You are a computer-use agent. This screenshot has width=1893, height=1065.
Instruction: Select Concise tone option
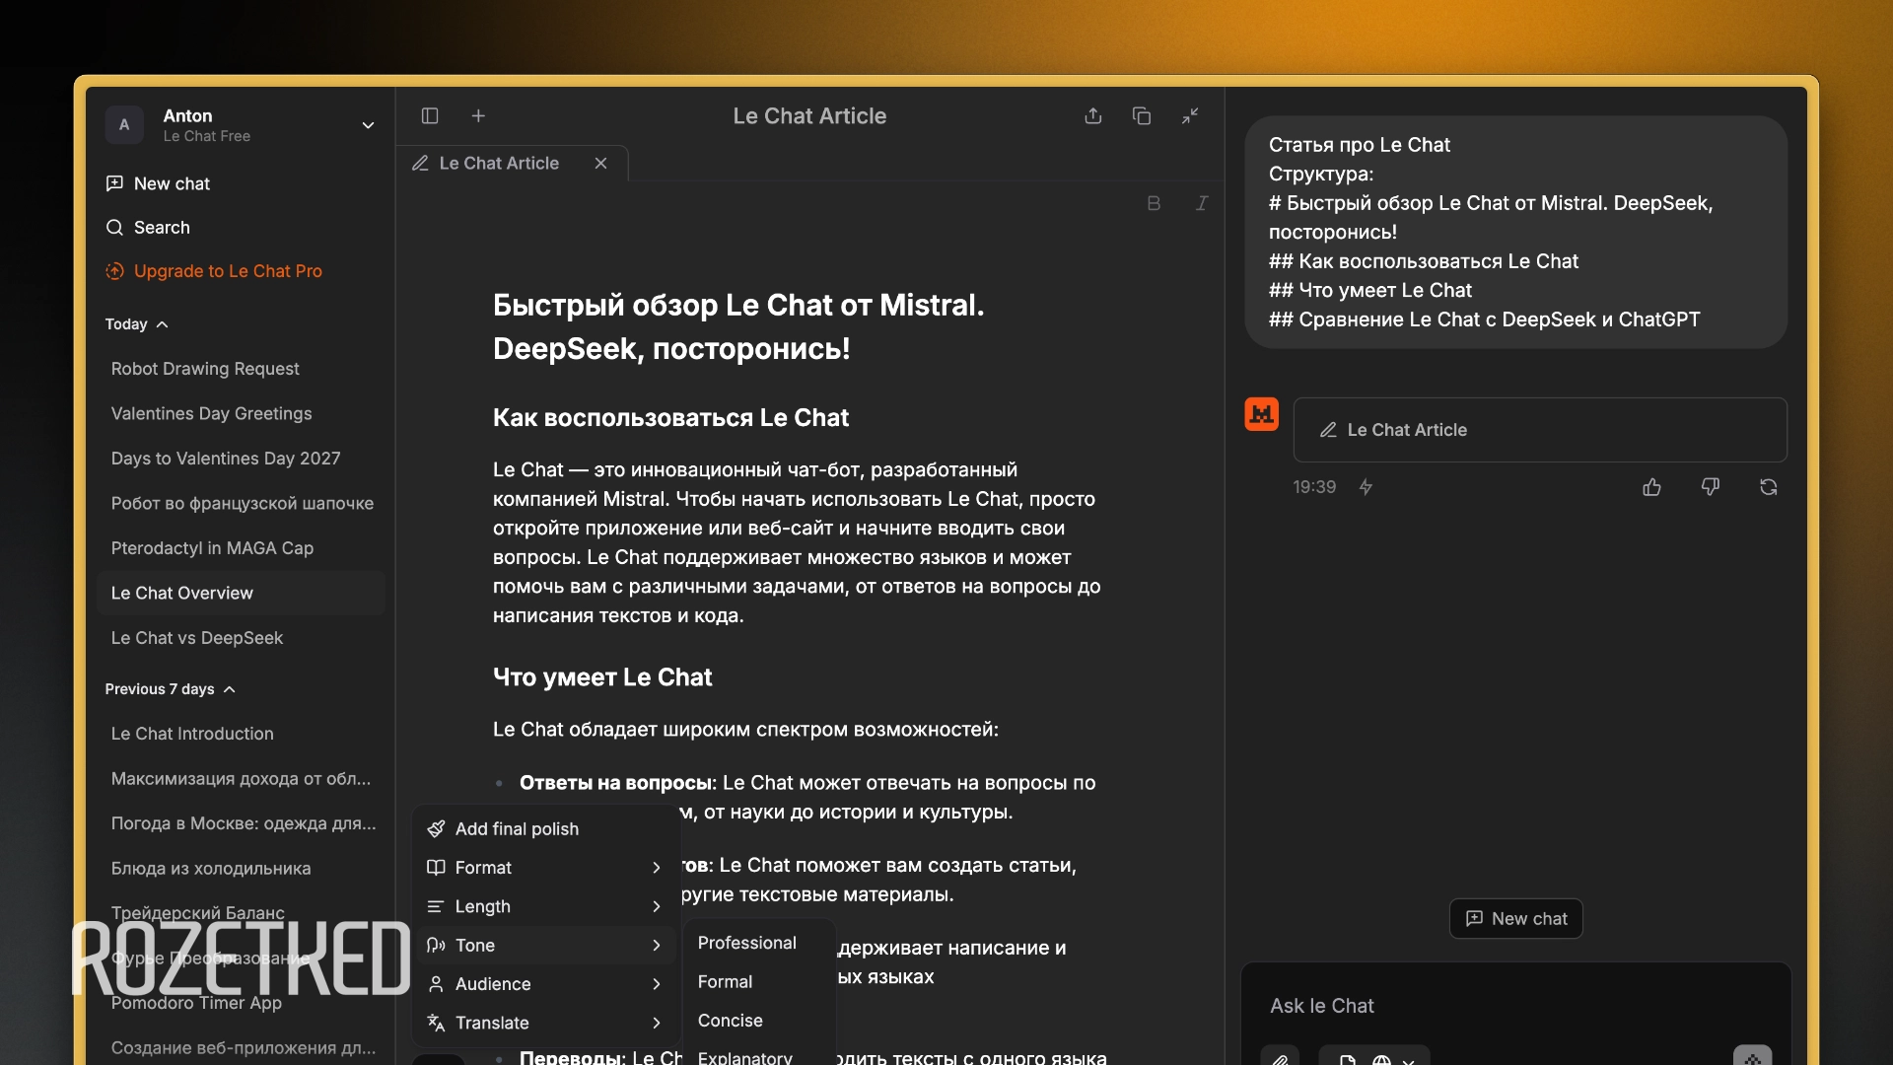759,1021
